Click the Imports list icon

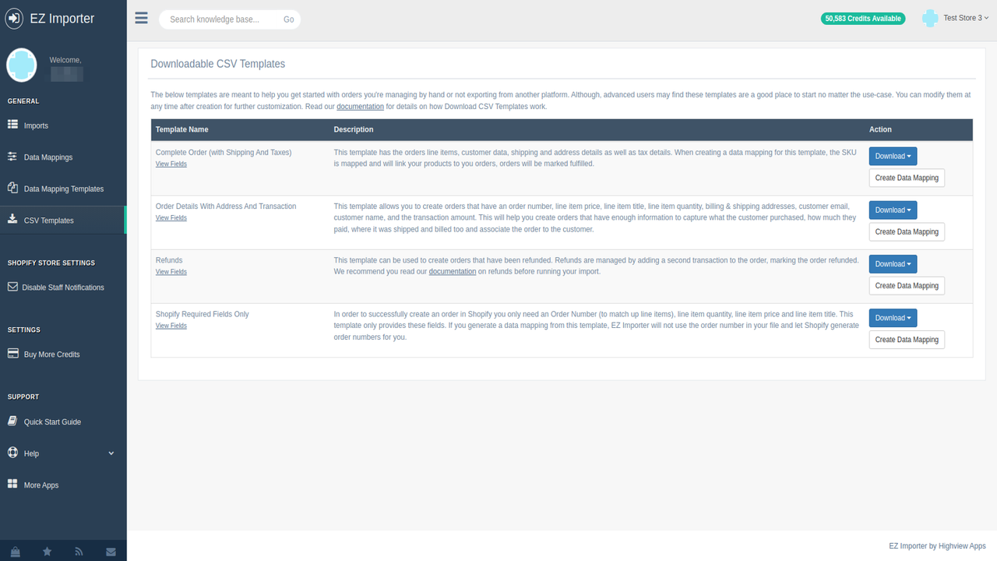(x=12, y=125)
